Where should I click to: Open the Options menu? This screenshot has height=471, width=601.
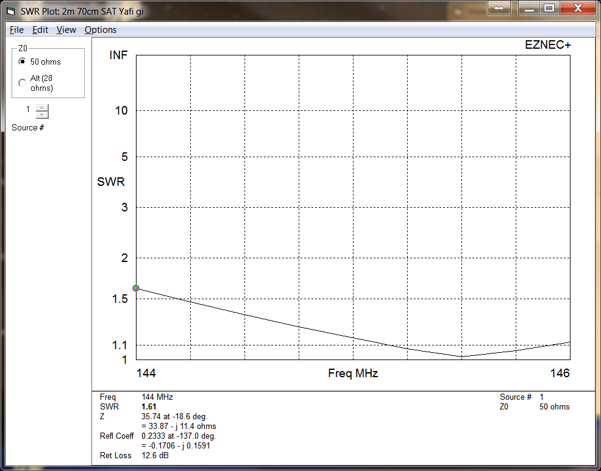(x=101, y=30)
